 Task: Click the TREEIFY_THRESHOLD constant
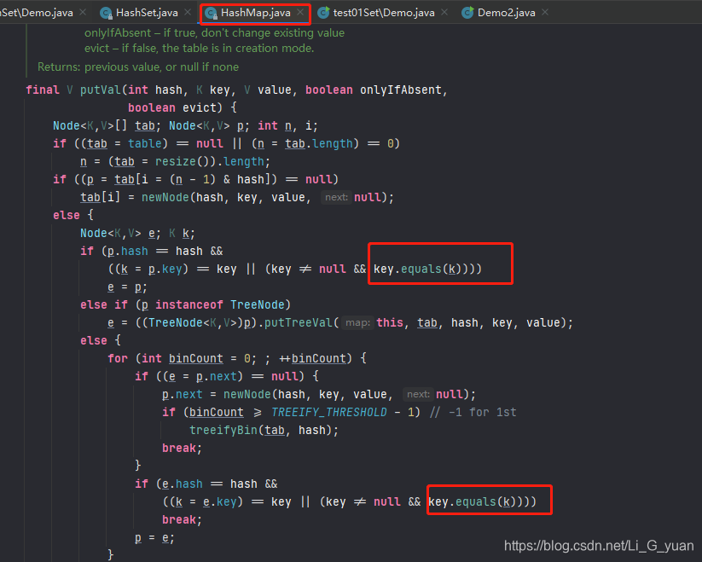pos(329,412)
